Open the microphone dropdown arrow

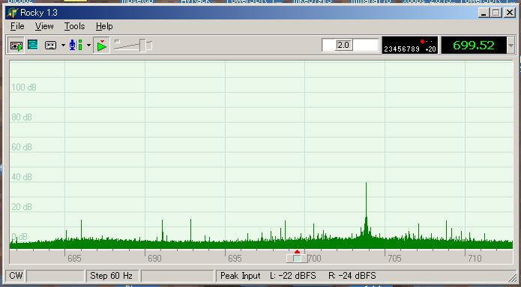pyautogui.click(x=88, y=45)
